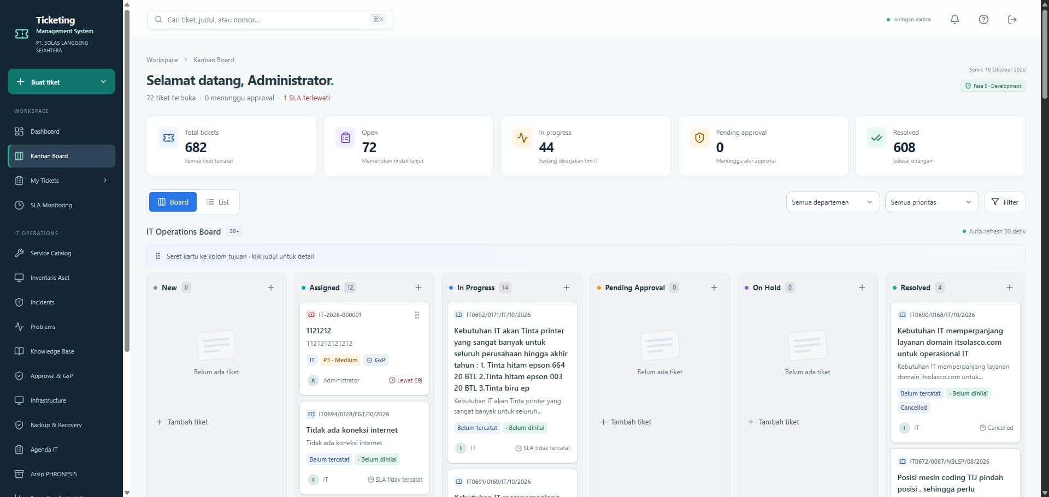Open Service Catalog menu item

click(x=61, y=253)
